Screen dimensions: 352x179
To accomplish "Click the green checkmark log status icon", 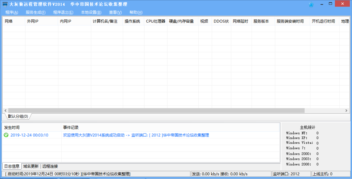I will click(6, 135).
